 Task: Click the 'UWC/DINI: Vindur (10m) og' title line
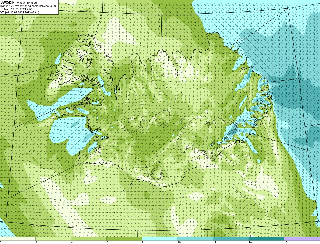19,2
